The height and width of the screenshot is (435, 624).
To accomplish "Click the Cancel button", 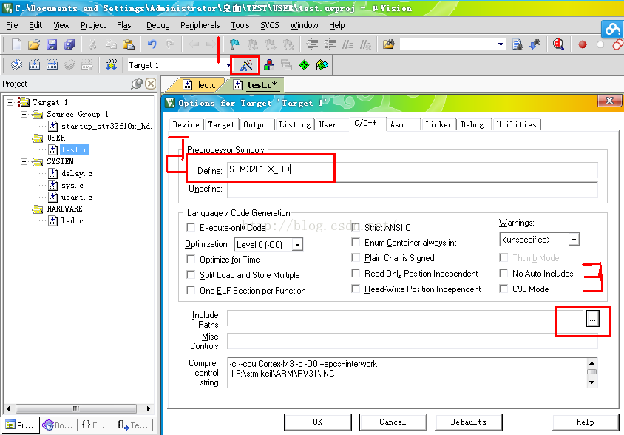I will tap(393, 422).
